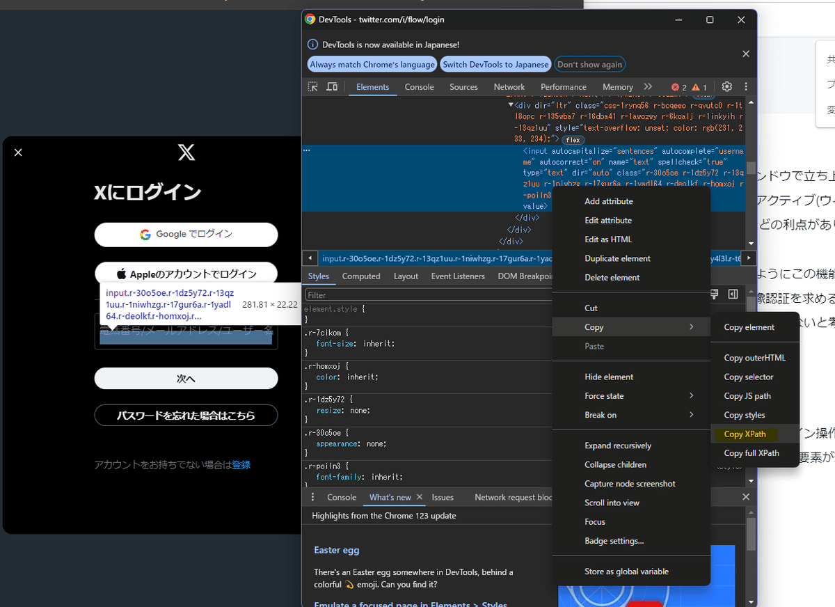
Task: Select the DOM Breakpoints sub-tab
Action: (525, 276)
